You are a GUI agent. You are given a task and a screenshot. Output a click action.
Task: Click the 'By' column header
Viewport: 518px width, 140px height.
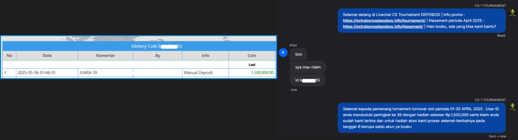[x=158, y=55]
